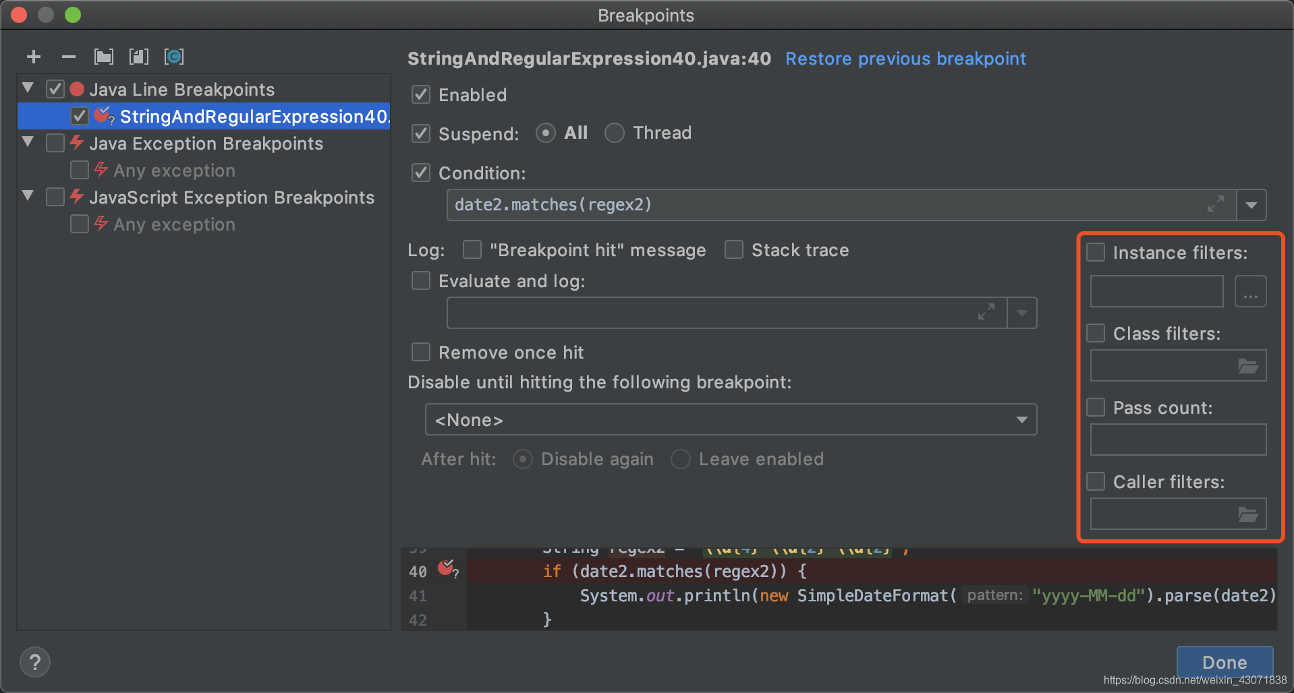The image size is (1294, 693).
Task: Enable the "Breakpoint hit" message checkbox
Action: pyautogui.click(x=472, y=249)
